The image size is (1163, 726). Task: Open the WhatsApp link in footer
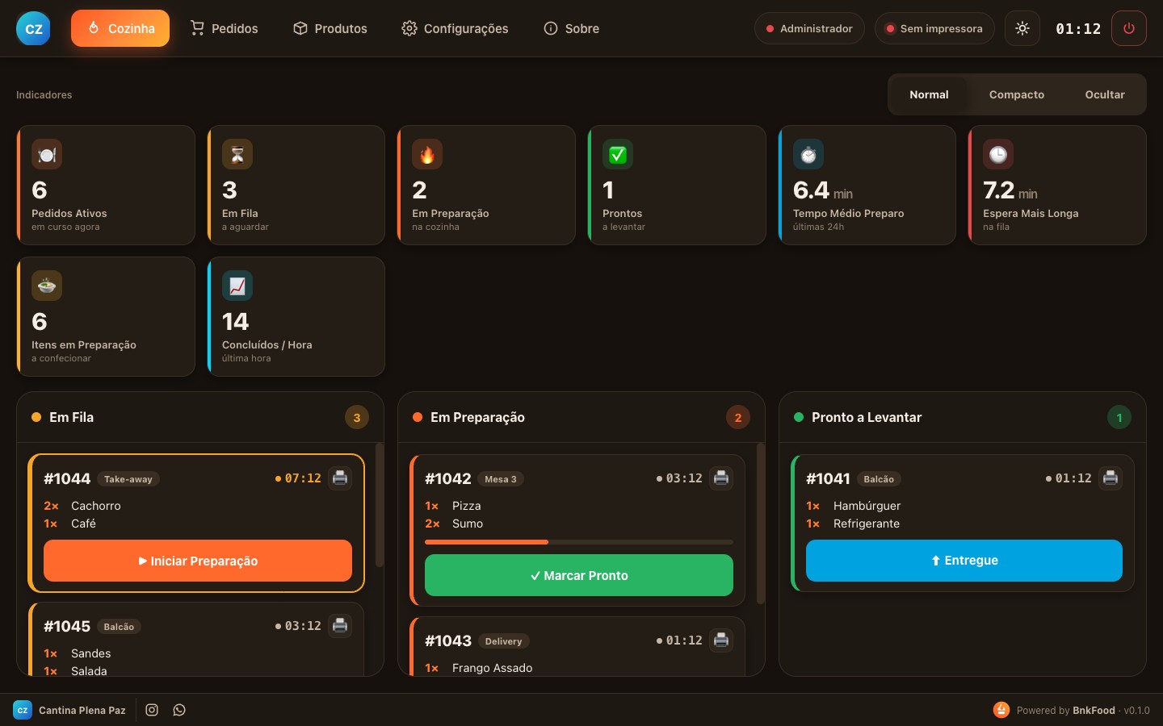click(179, 710)
